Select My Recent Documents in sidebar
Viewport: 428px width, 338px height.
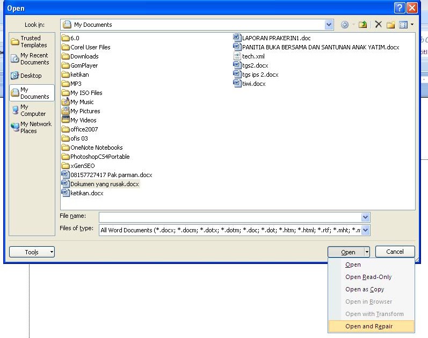pyautogui.click(x=32, y=58)
